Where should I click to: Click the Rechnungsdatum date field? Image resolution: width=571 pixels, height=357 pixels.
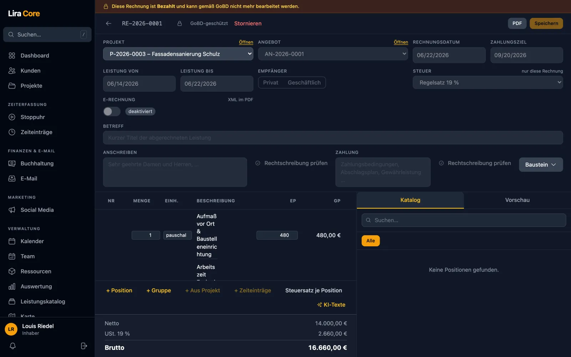449,55
